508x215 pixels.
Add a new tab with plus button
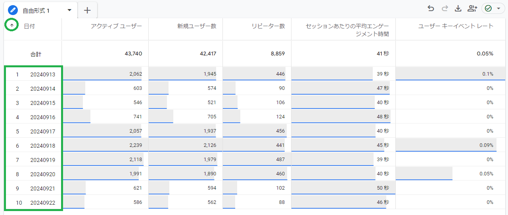coord(87,10)
